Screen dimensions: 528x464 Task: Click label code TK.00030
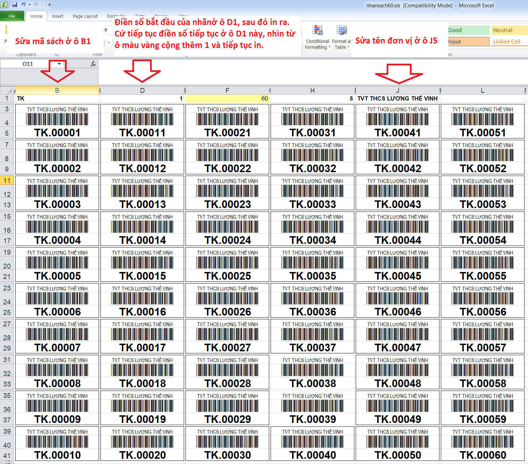228,455
